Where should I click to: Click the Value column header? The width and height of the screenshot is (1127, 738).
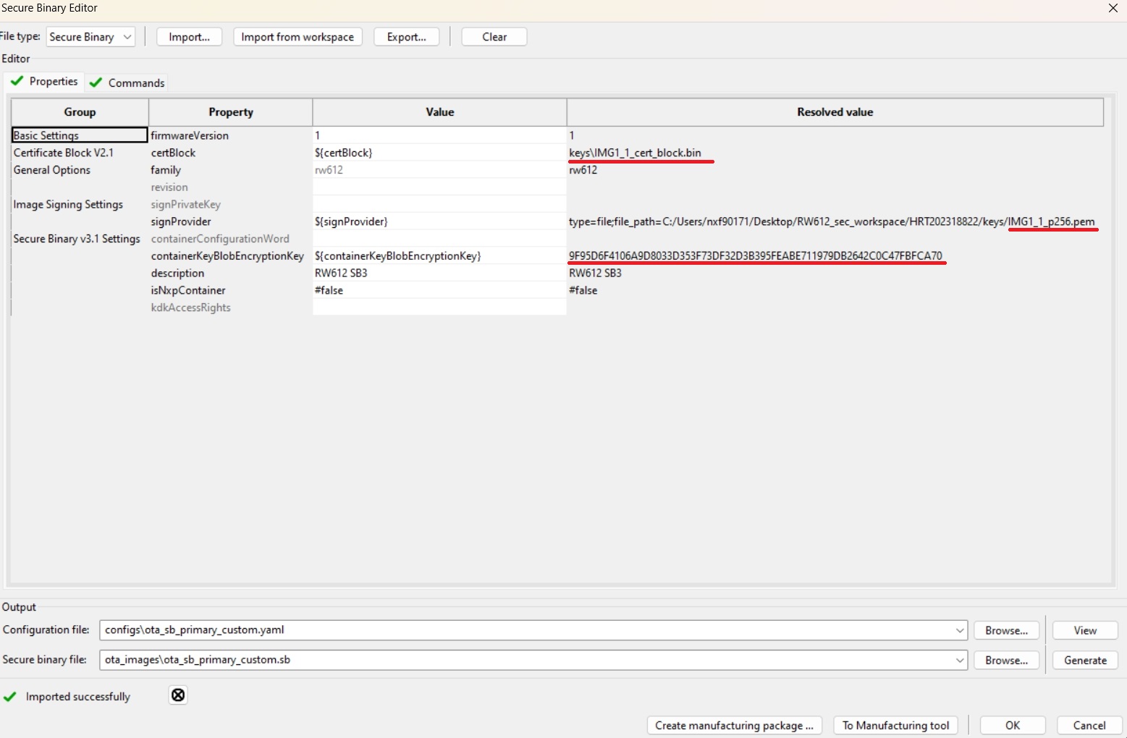tap(439, 112)
